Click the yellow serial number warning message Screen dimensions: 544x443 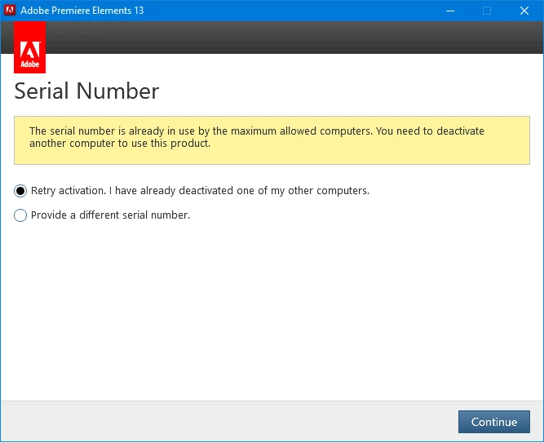(x=272, y=140)
